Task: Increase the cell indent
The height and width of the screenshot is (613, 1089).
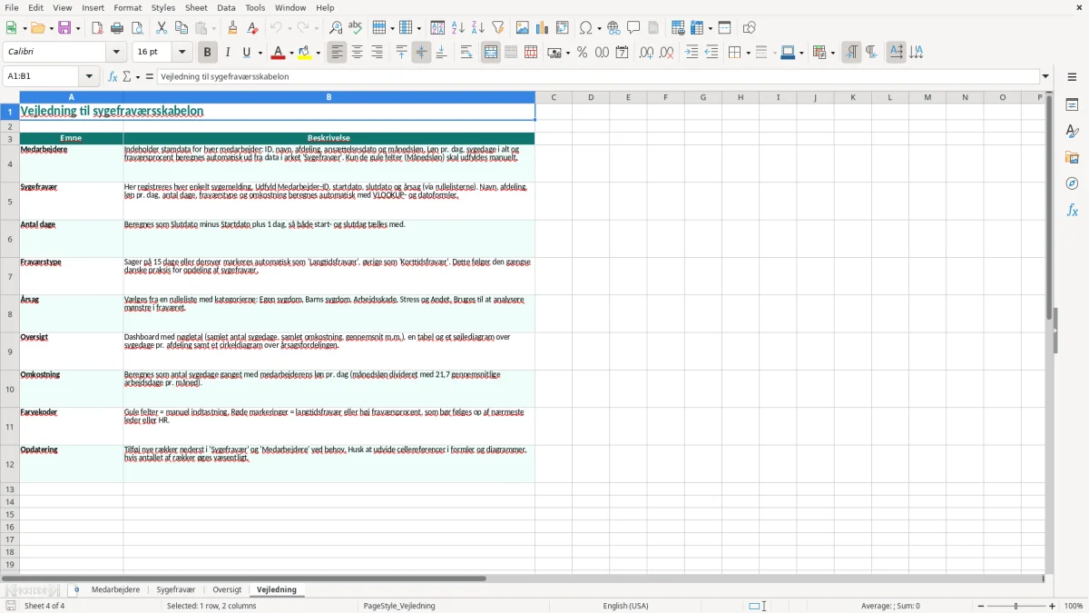Action: [x=692, y=53]
